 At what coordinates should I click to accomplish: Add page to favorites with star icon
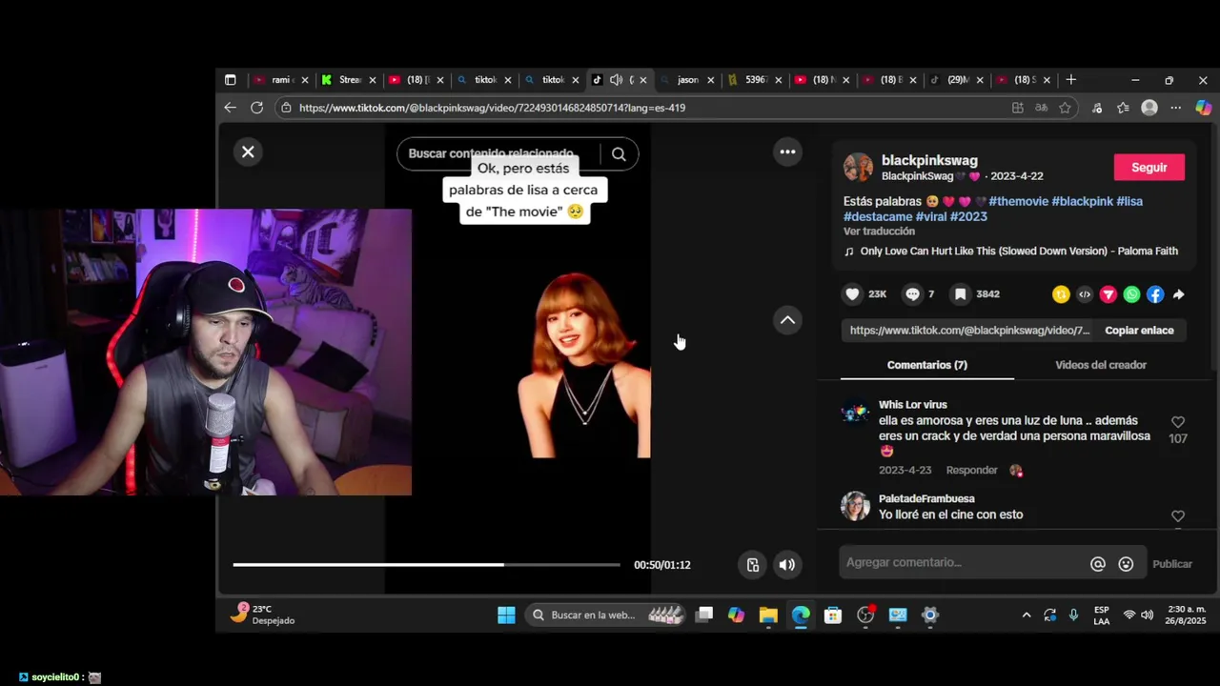[x=1065, y=108]
